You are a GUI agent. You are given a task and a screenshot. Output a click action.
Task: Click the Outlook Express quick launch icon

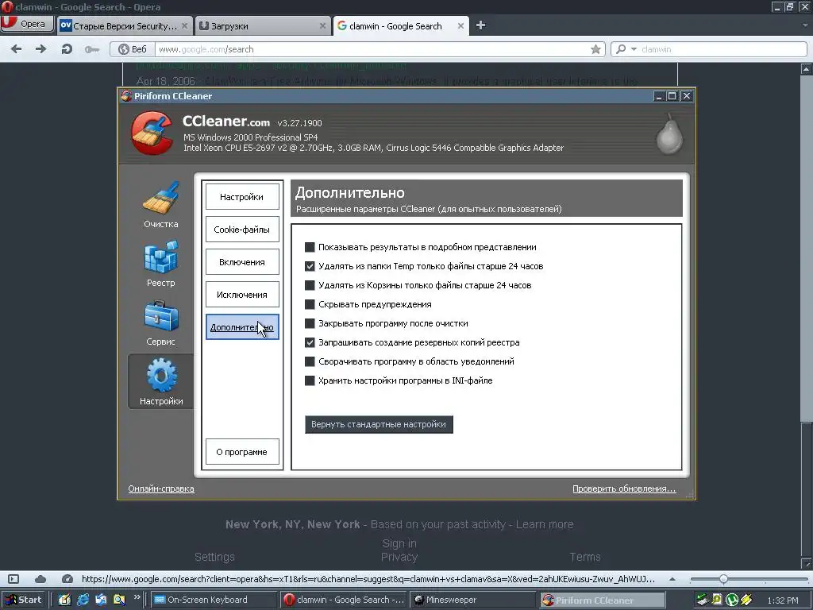[x=101, y=600]
